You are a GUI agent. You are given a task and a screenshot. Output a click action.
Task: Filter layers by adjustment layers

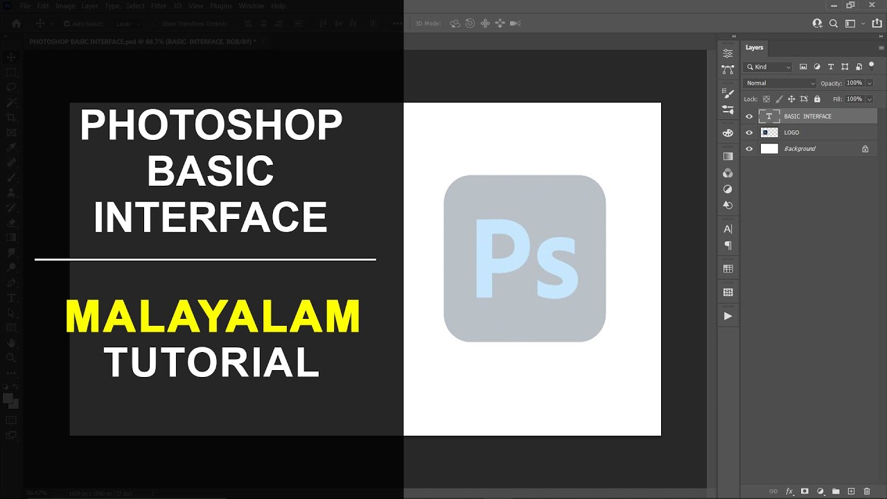point(817,67)
